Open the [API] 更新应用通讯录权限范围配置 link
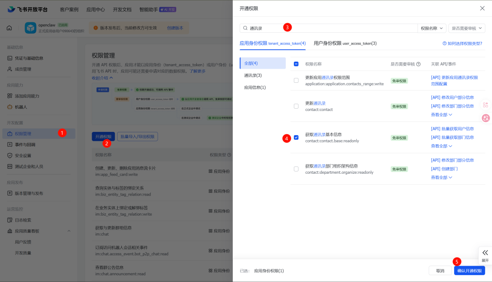The image size is (492, 282). click(454, 81)
